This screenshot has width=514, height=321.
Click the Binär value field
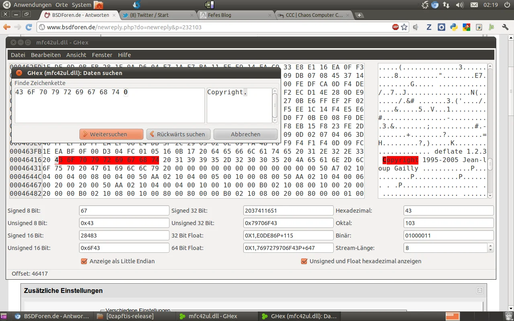pyautogui.click(x=449, y=236)
